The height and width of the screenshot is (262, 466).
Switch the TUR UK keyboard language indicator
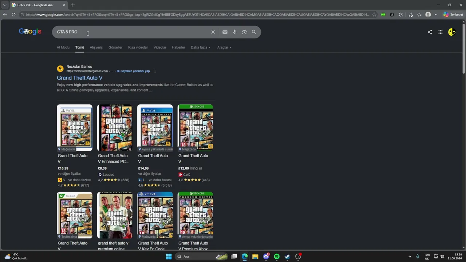(x=427, y=257)
